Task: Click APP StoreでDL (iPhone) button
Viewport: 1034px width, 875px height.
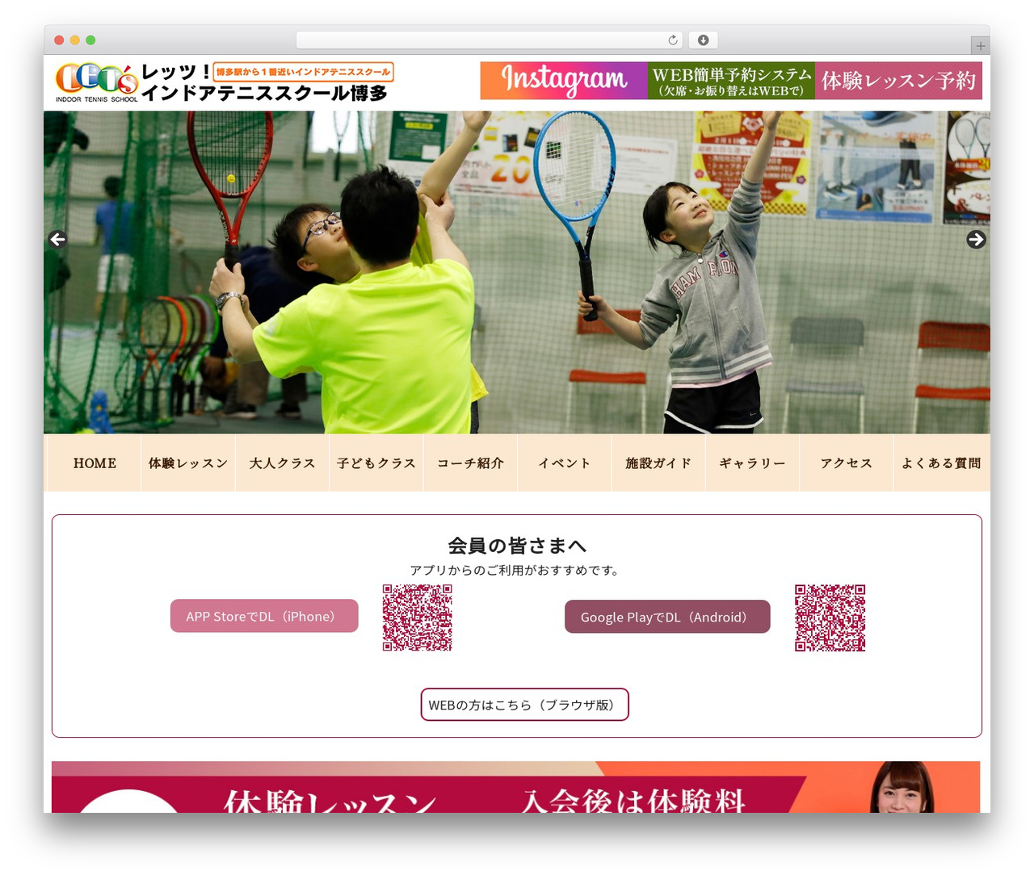Action: click(x=264, y=616)
